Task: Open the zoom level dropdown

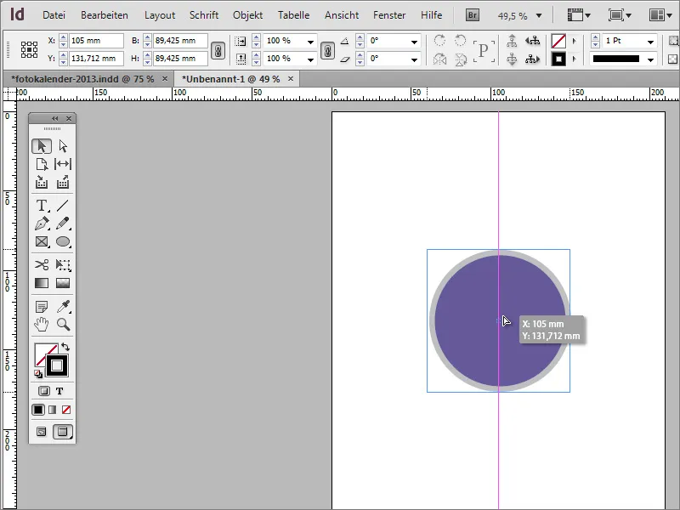Action: click(539, 16)
